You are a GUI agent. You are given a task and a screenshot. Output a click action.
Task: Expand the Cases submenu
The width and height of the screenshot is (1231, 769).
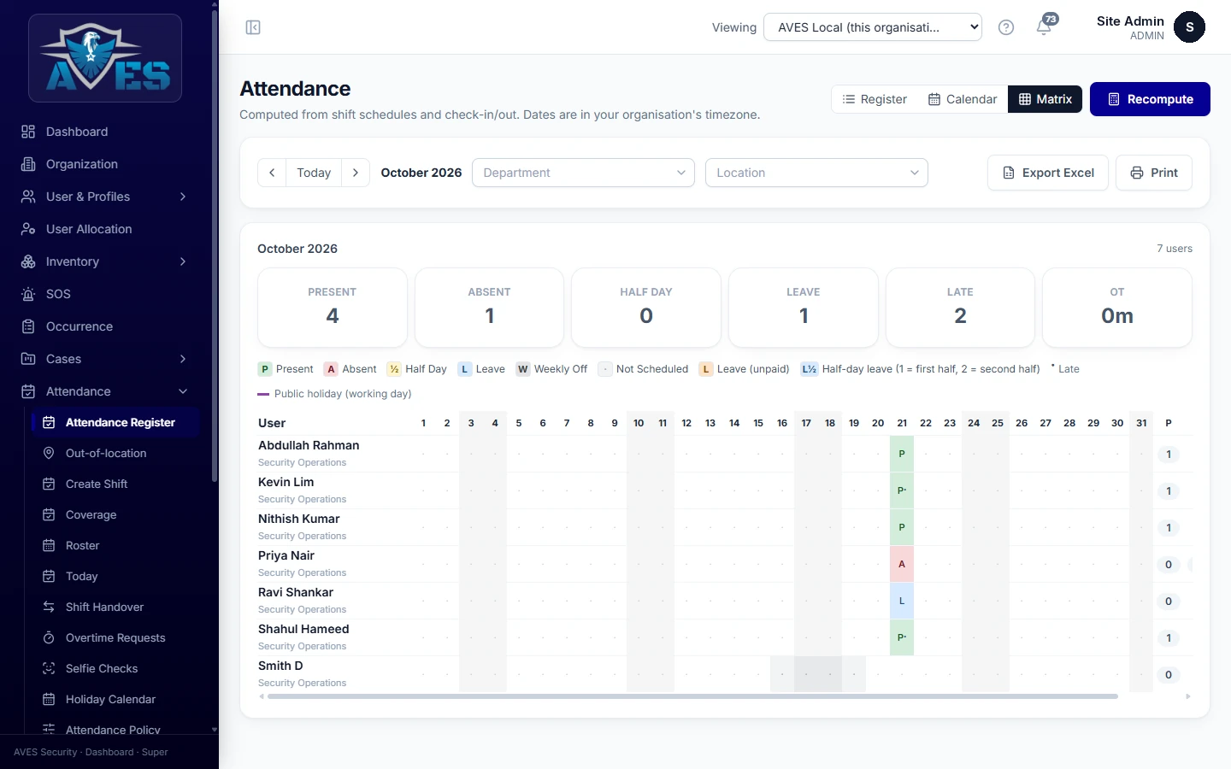pos(183,359)
